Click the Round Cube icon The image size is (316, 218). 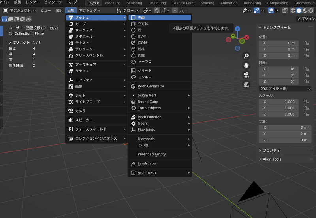(133, 102)
